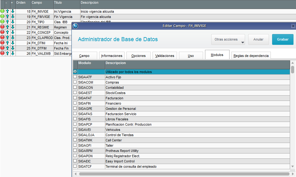
Task: Enable SIGAEST Stock/Costos module checkbox
Action: coord(75,93)
